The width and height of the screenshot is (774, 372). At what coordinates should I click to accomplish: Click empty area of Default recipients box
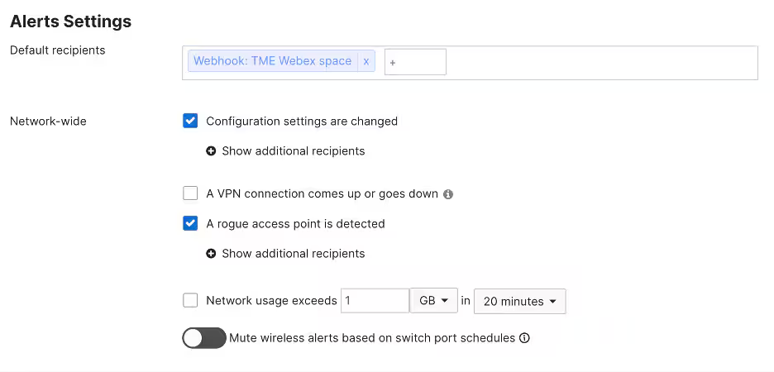click(601, 63)
